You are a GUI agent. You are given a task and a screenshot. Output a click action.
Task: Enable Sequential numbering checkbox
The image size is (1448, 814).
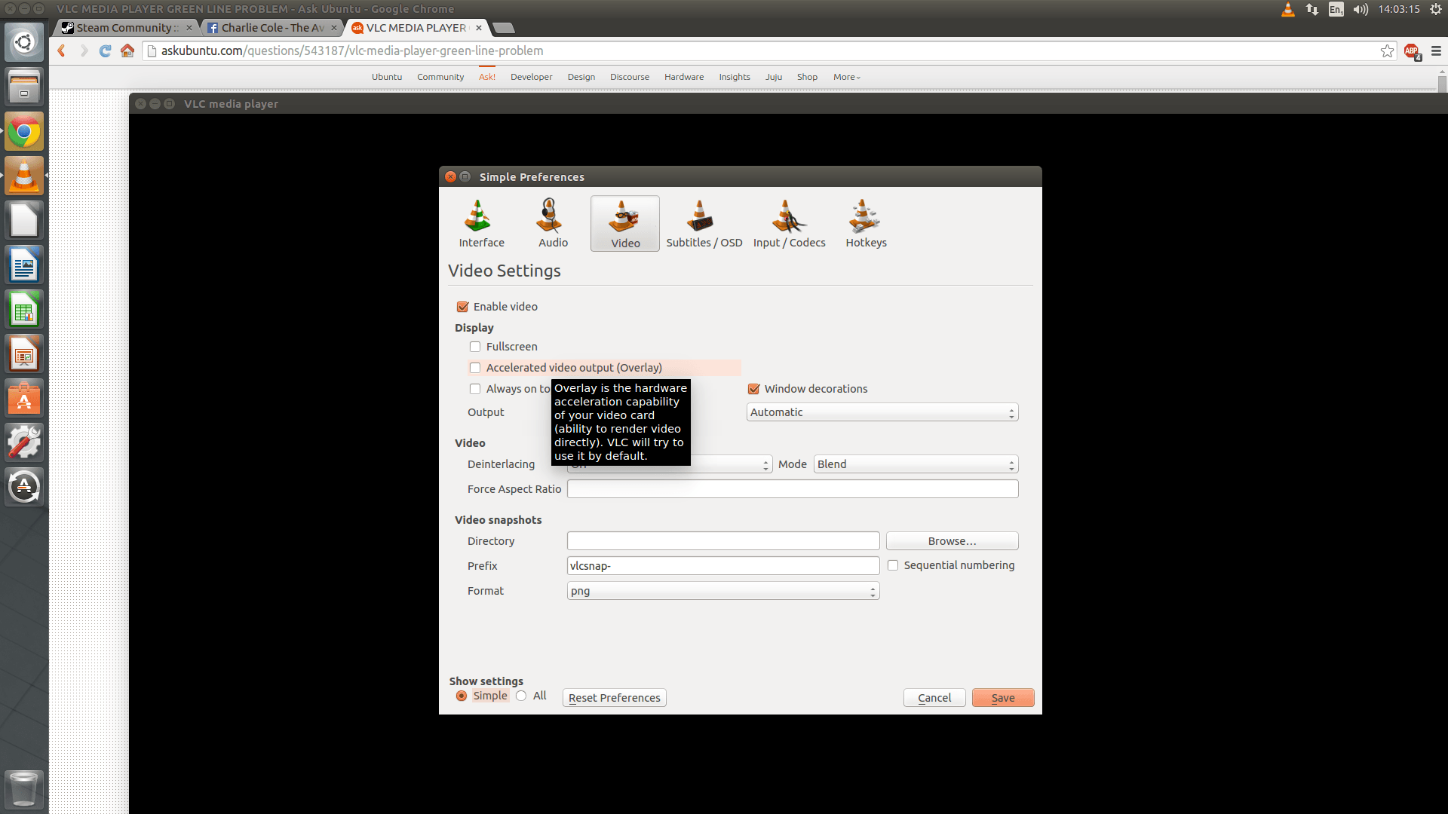click(893, 565)
